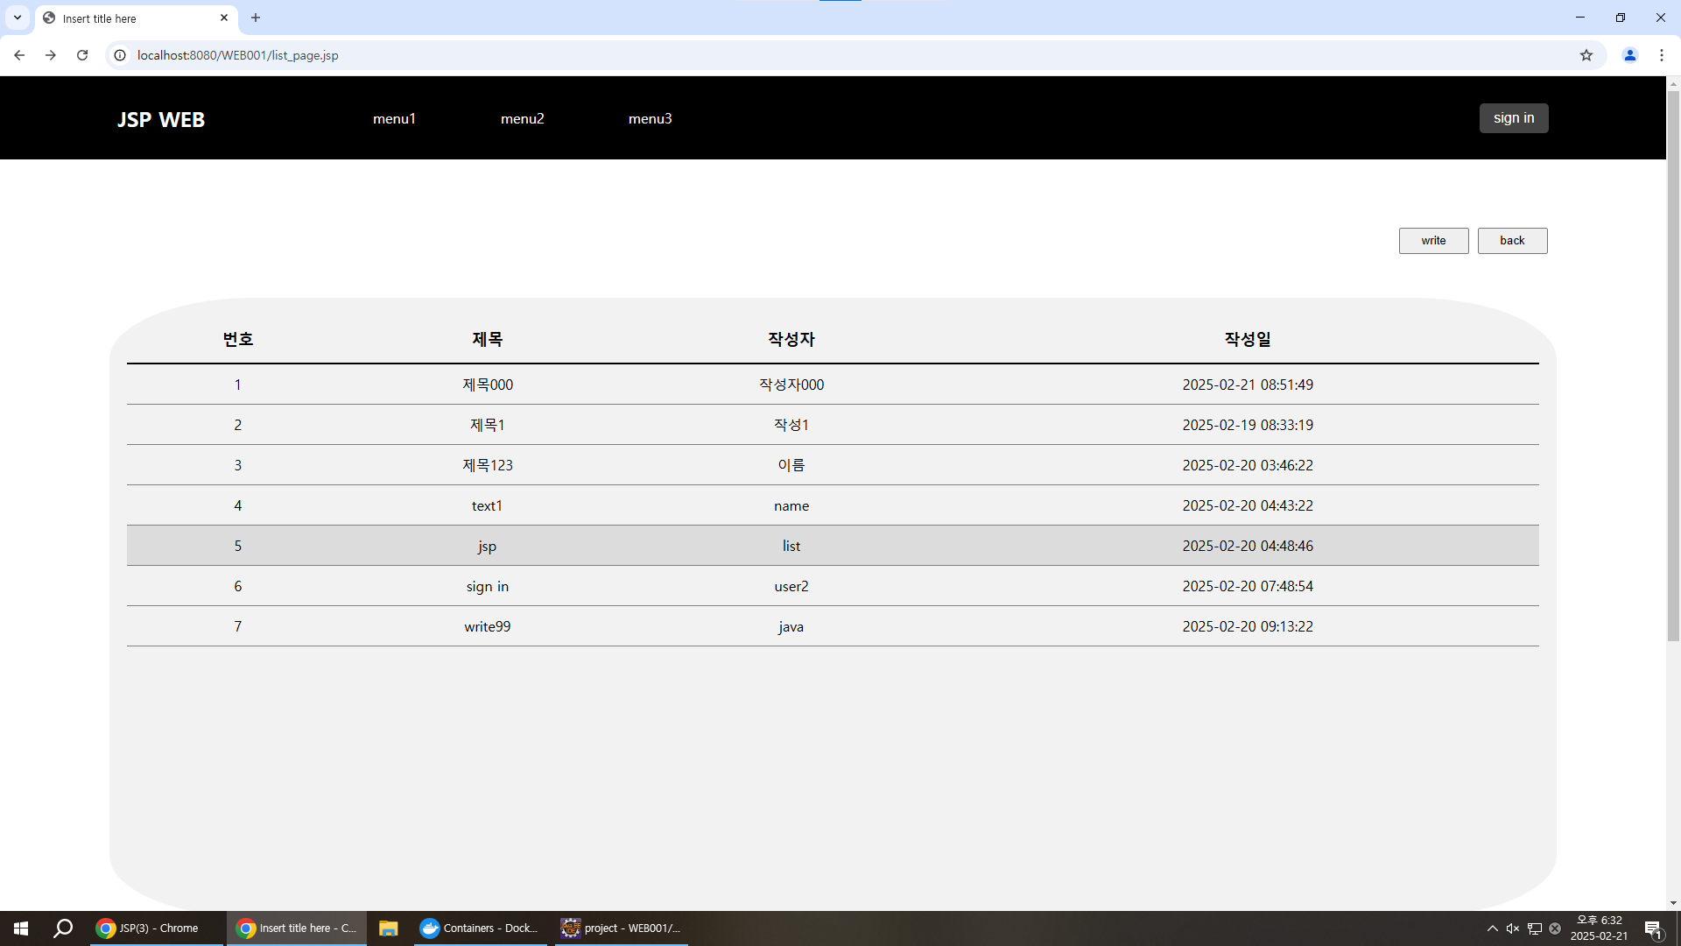The image size is (1681, 946).
Task: Open Windows search magnifier icon
Action: [x=63, y=928]
